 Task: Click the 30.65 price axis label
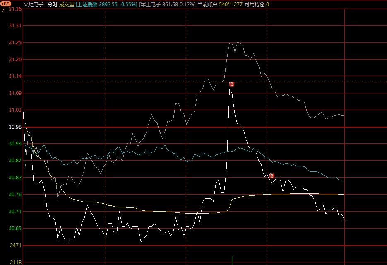tap(15, 229)
